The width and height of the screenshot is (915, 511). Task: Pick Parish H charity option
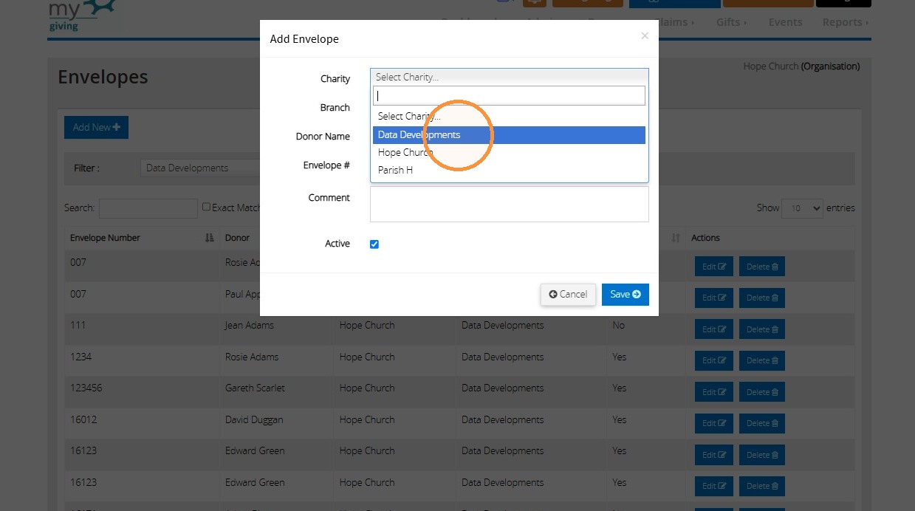click(x=509, y=171)
